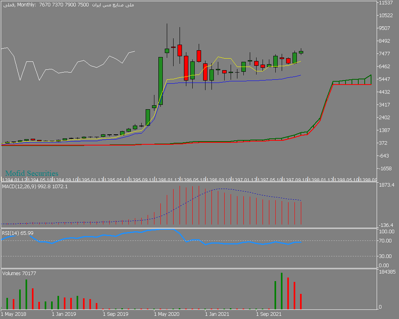Click the 1 May 2020 date marker
Screen dimensions: 399x319
pyautogui.click(x=167, y=314)
